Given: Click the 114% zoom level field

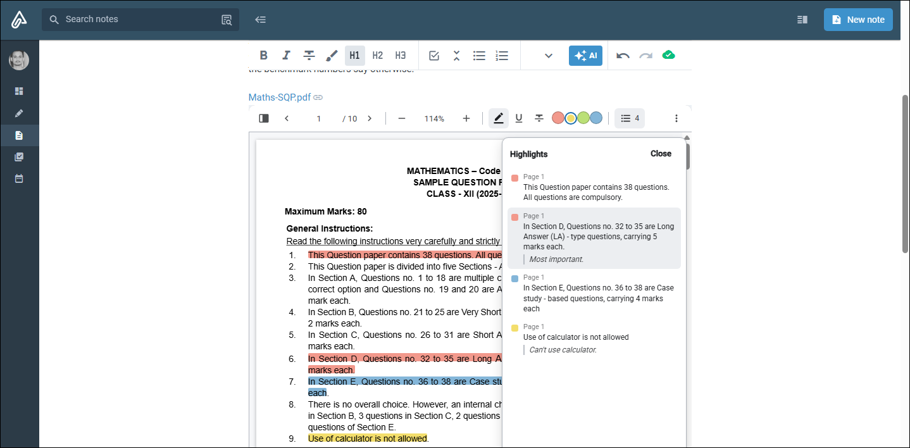Looking at the screenshot, I should point(434,118).
